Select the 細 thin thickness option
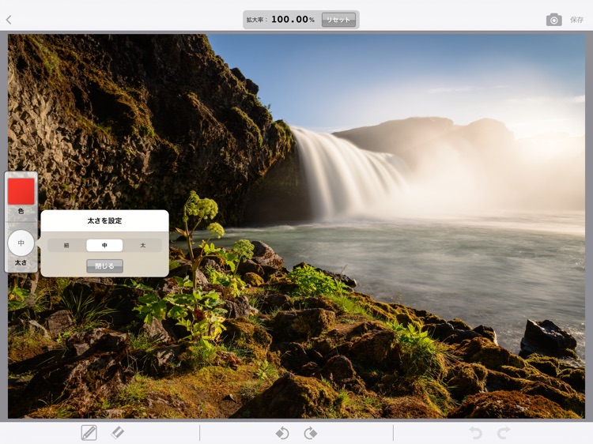This screenshot has width=593, height=444. click(x=66, y=245)
